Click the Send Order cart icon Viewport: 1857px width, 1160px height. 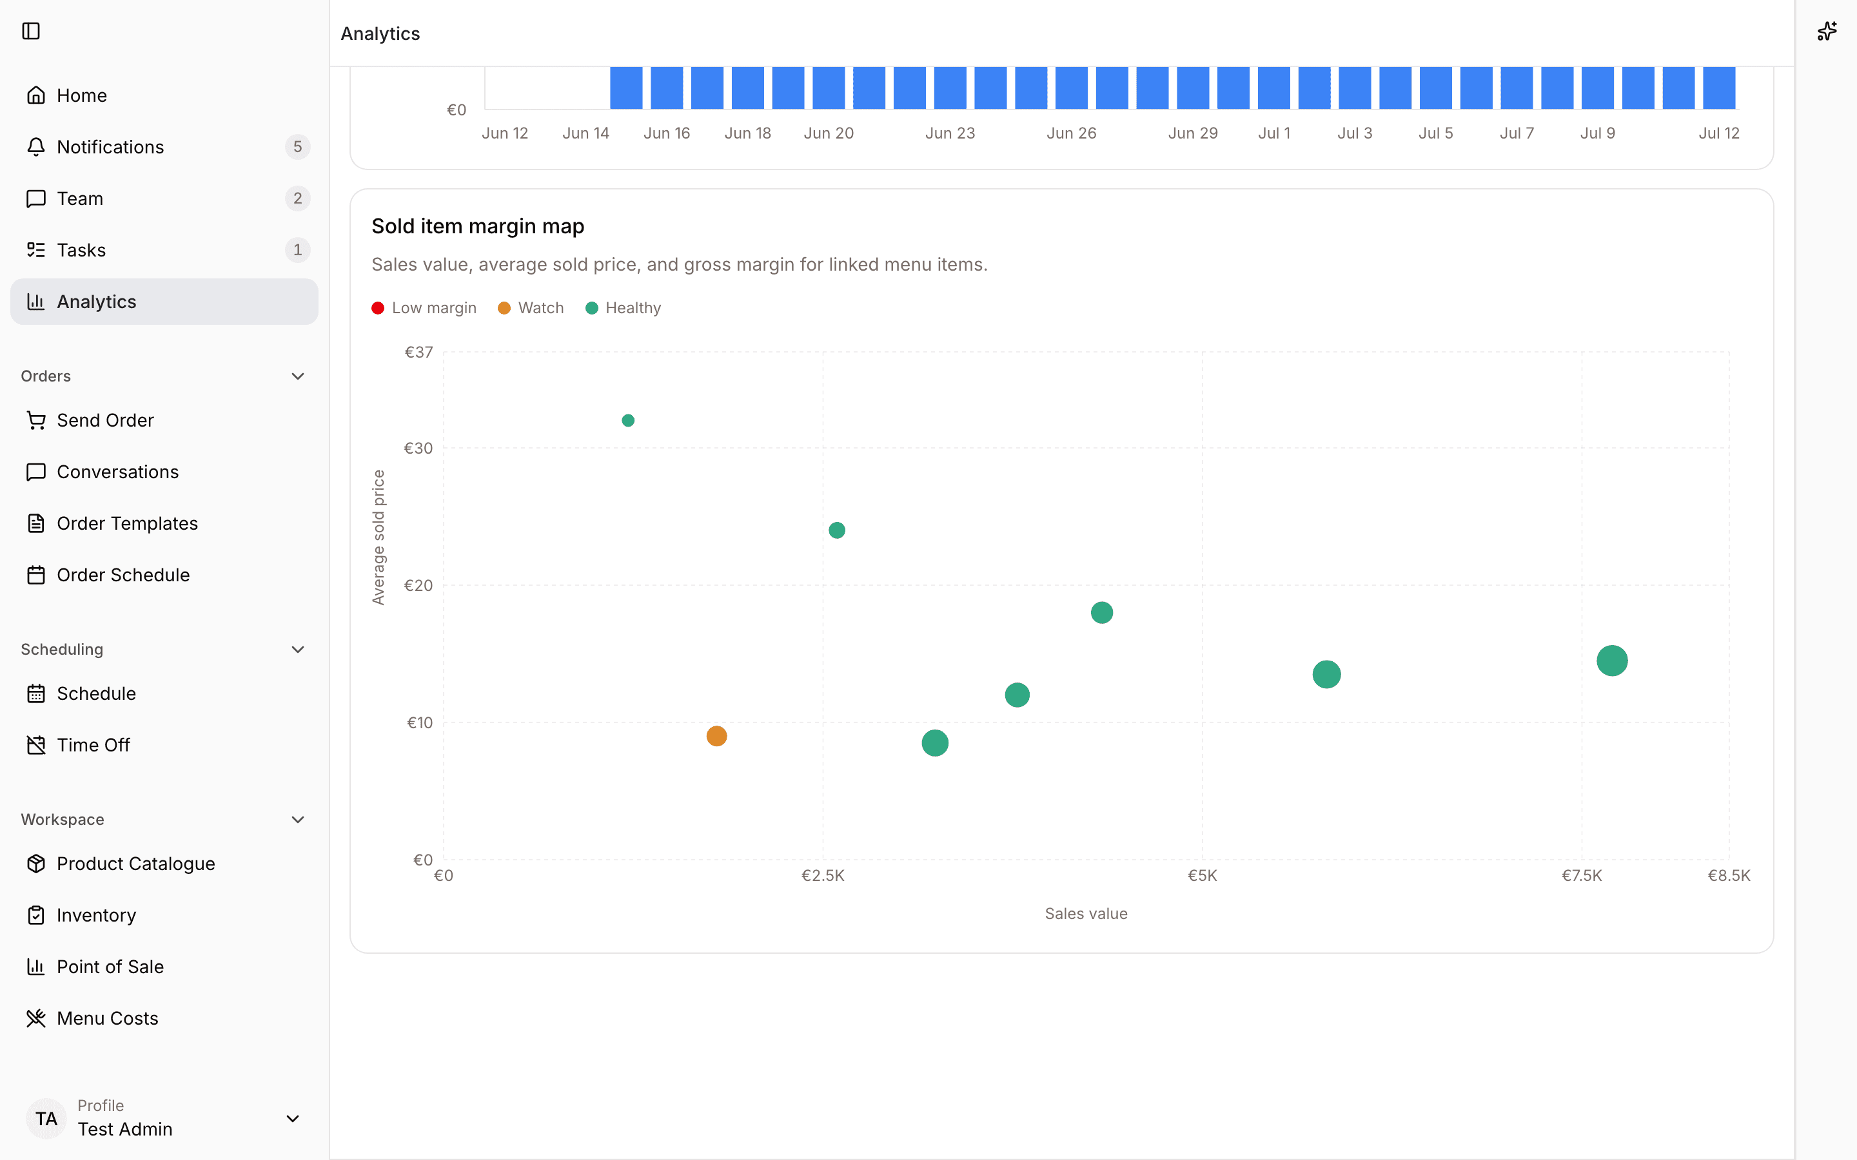click(x=36, y=420)
